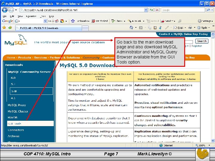Image resolution: width=215 pixels, height=161 pixels.
Task: Open Google toolbar Settings
Action: coord(205,21)
